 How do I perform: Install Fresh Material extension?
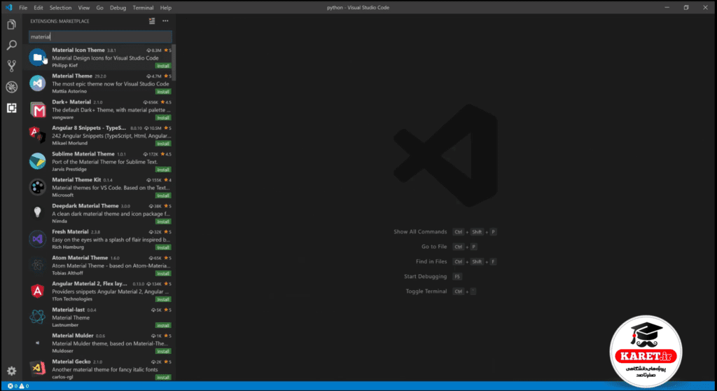pos(163,247)
